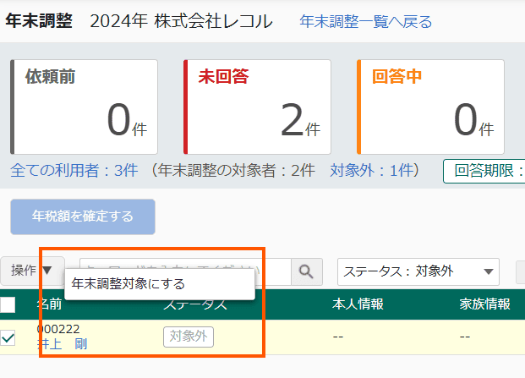Select the 回答中 0件 status card

[430, 107]
